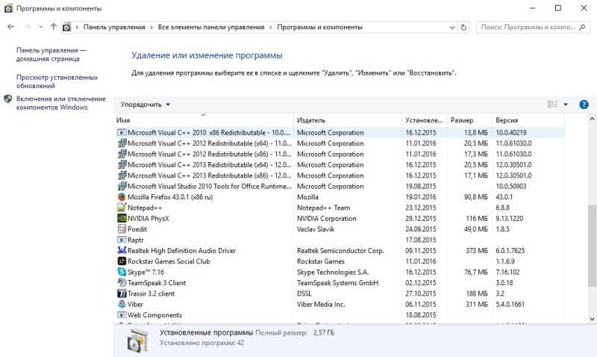Go up one level with Up arrow
This screenshot has height=357, width=597.
click(x=53, y=27)
